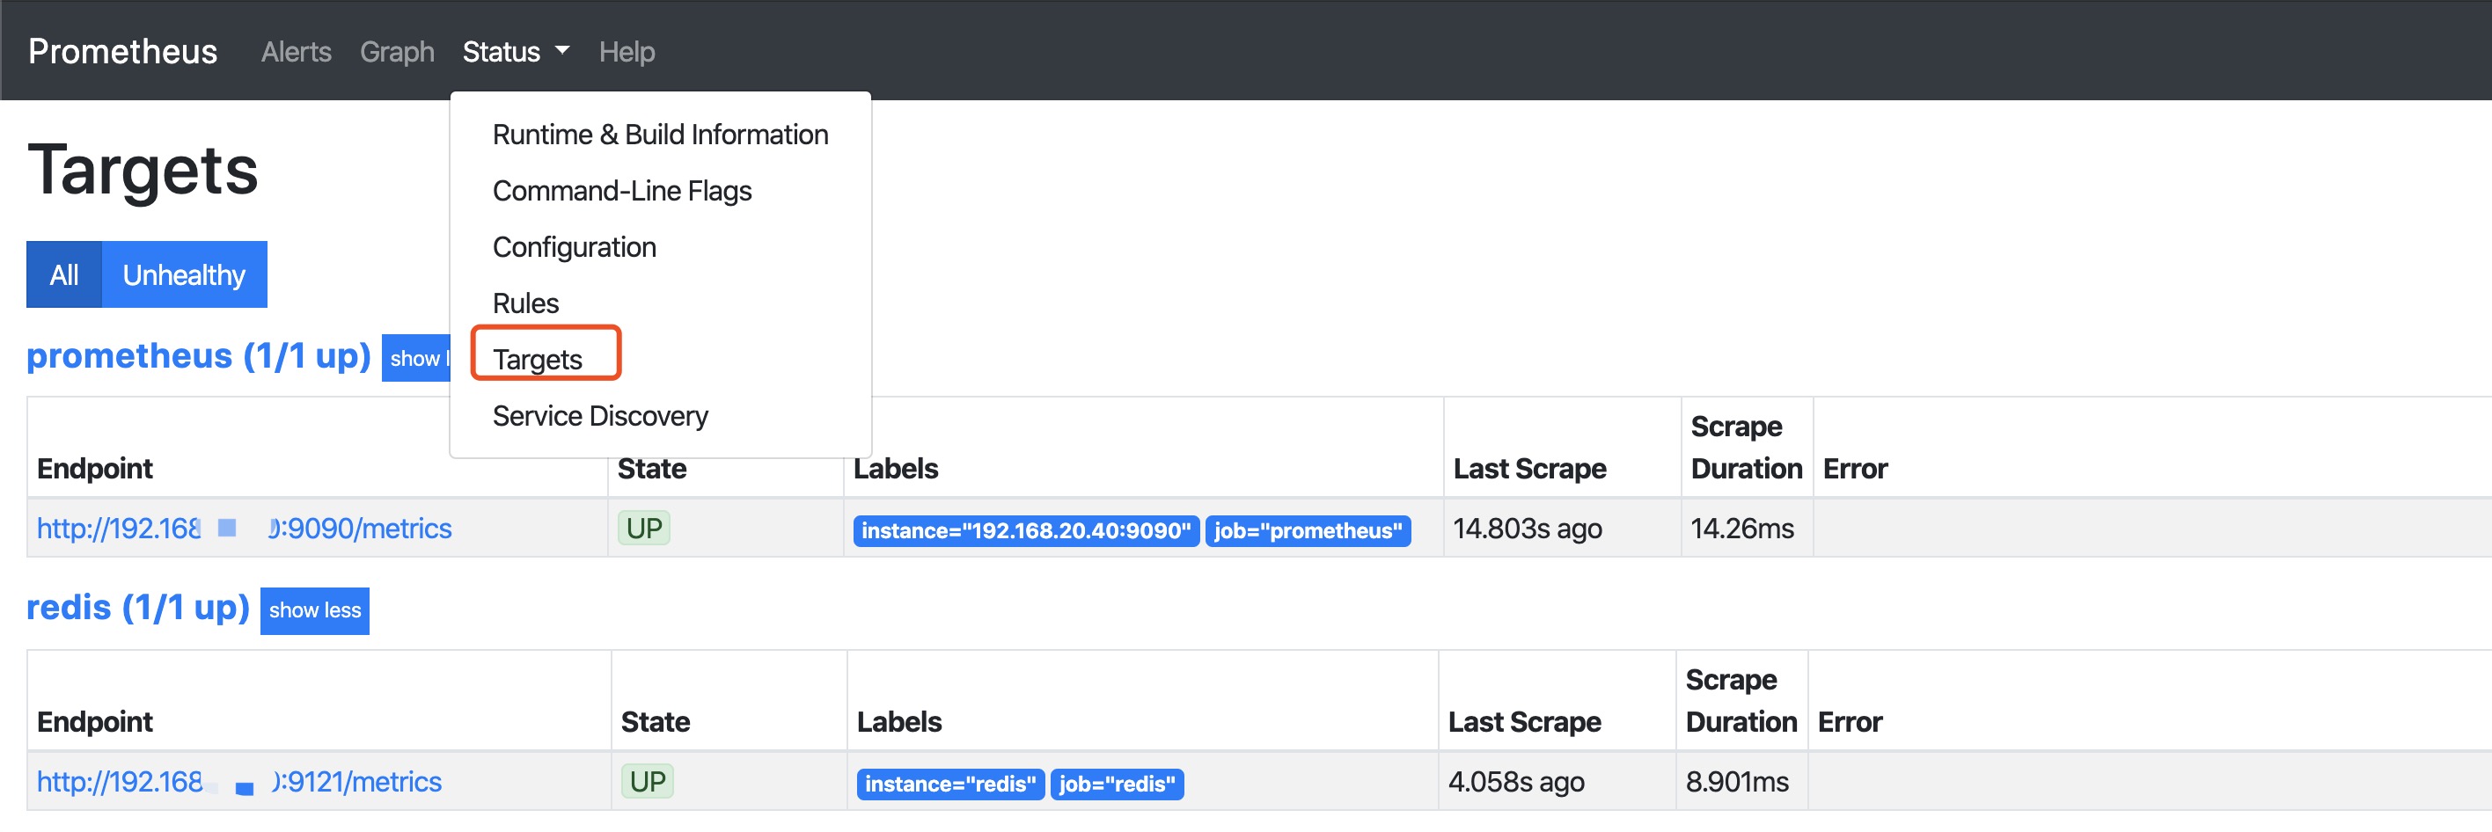This screenshot has width=2492, height=832.
Task: Select Targets in the Status menu
Action: pos(538,359)
